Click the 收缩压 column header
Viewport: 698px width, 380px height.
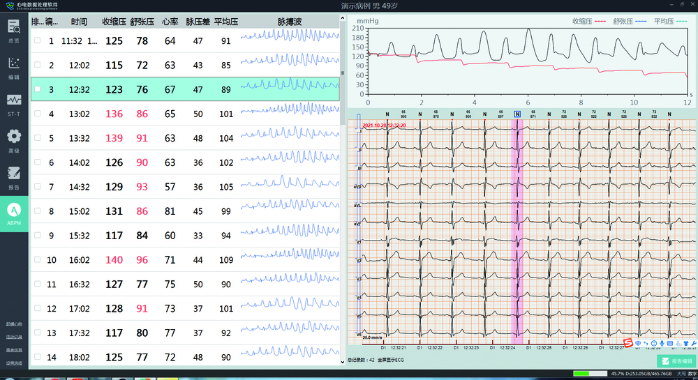point(114,22)
